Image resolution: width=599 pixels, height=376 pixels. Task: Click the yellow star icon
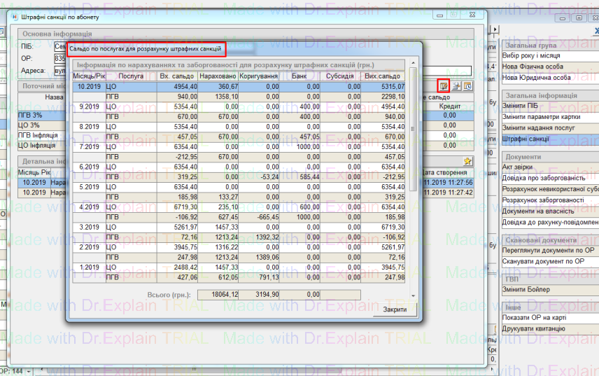coord(467,160)
